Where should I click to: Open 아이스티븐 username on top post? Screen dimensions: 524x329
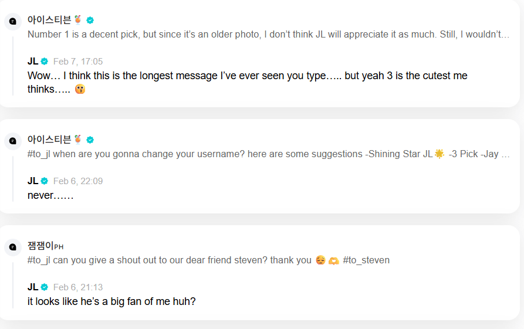(49, 20)
